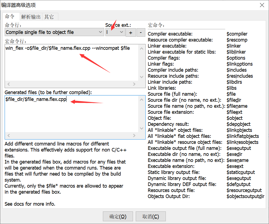
Task: Click the $object macro text
Action: pos(235,118)
